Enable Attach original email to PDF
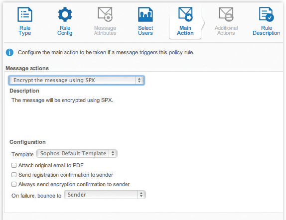The image size is (286, 220). click(x=14, y=165)
